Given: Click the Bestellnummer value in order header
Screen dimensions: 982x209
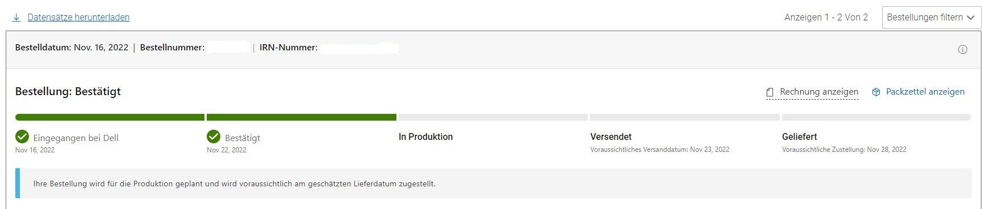Looking at the screenshot, I should click(228, 48).
